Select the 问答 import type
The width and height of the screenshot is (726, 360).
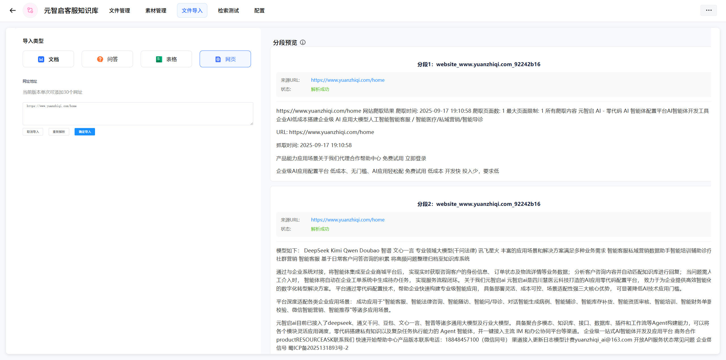pos(107,59)
